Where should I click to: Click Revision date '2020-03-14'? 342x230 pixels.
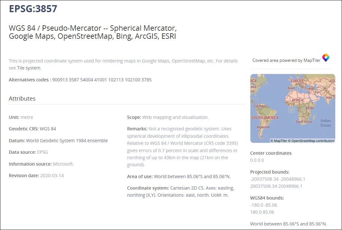tap(52, 176)
